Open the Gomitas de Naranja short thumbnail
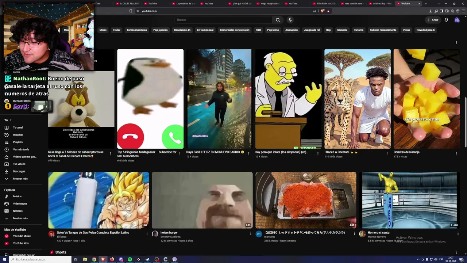 (427, 99)
